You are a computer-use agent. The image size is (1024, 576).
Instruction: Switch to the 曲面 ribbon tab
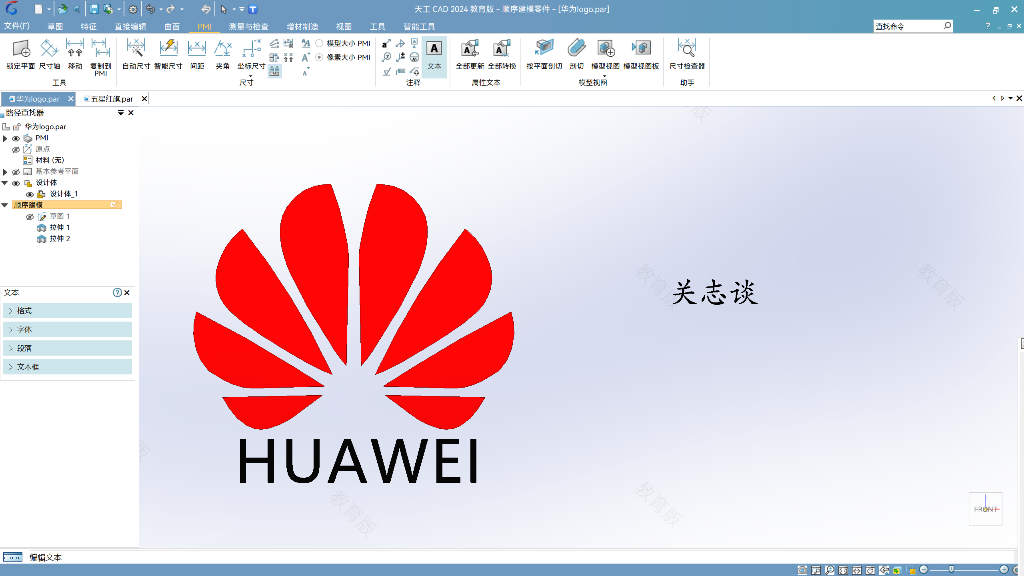tap(172, 26)
